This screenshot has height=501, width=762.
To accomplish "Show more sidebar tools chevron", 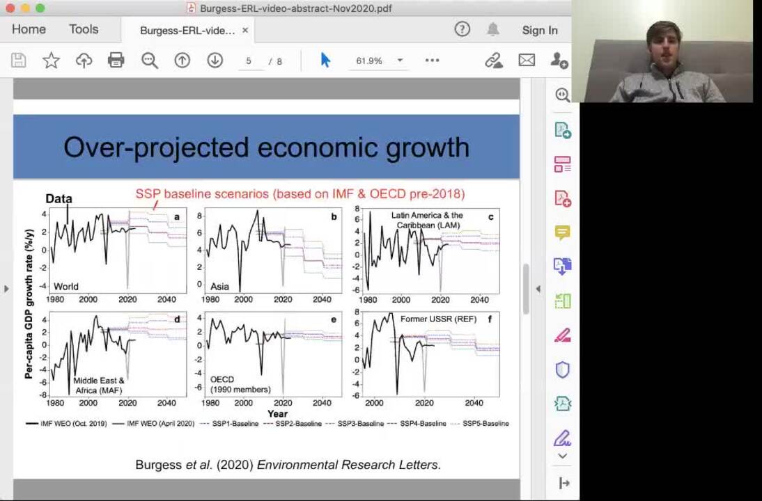I will pyautogui.click(x=562, y=456).
